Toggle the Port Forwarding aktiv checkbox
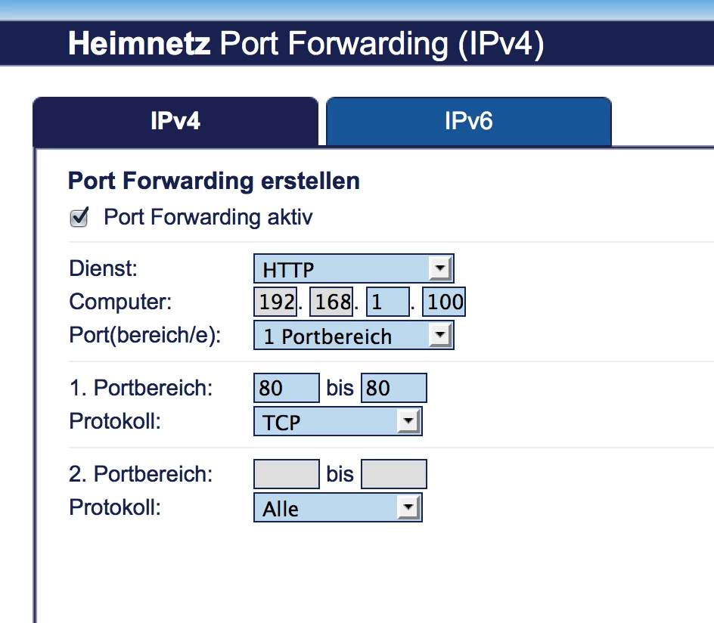This screenshot has width=714, height=623. pyautogui.click(x=79, y=218)
